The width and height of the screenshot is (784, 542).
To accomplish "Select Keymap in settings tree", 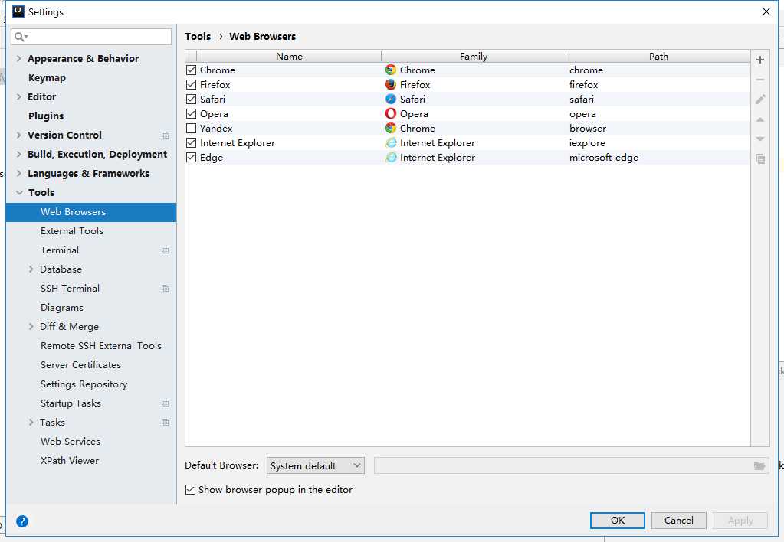I will (x=47, y=78).
